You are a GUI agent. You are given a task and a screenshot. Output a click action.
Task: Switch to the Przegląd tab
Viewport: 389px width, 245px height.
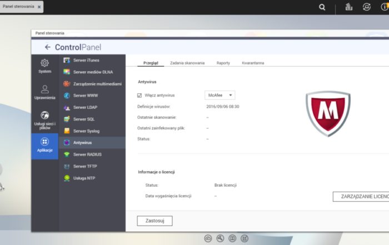(151, 63)
